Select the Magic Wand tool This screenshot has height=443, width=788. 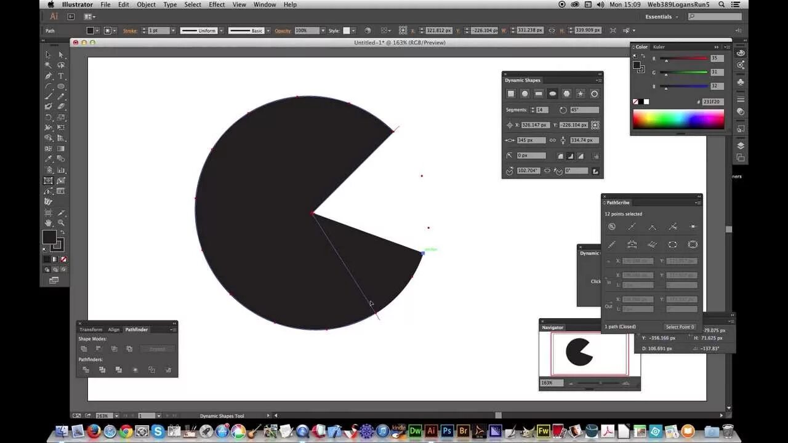click(48, 65)
